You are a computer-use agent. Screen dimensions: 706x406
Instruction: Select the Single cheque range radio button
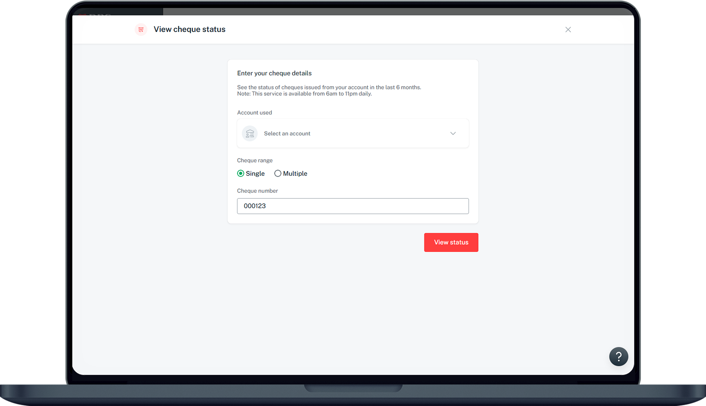click(241, 173)
